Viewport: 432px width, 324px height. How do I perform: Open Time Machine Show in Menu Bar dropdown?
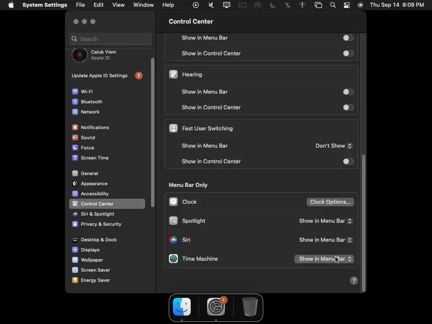point(324,259)
